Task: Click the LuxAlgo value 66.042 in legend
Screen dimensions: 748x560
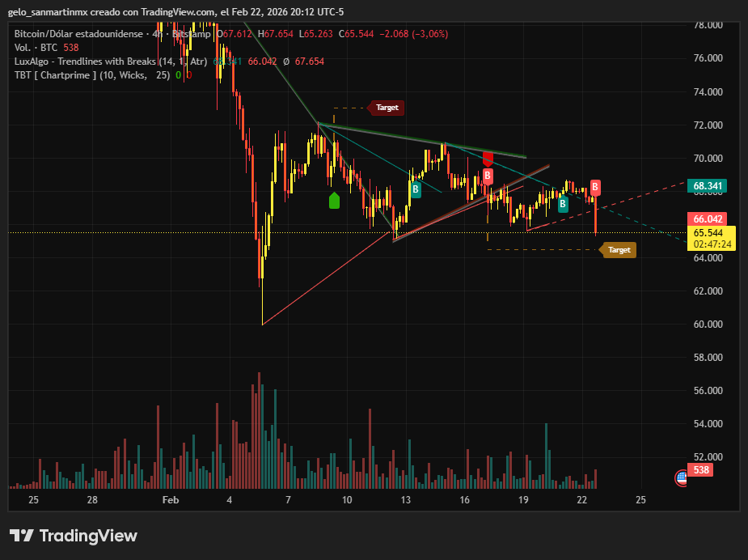Action: click(x=262, y=62)
